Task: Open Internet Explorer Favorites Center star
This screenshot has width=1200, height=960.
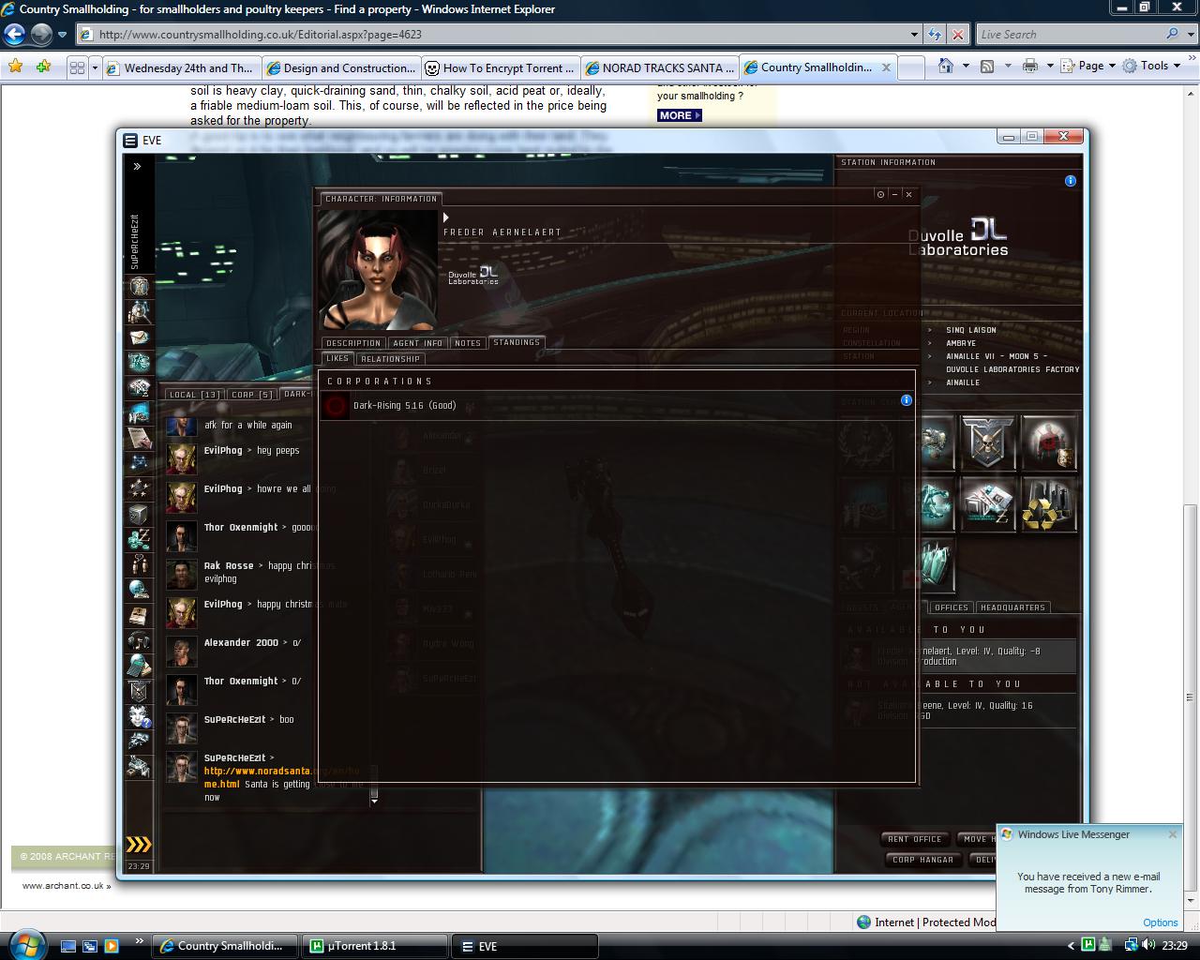Action: click(15, 67)
